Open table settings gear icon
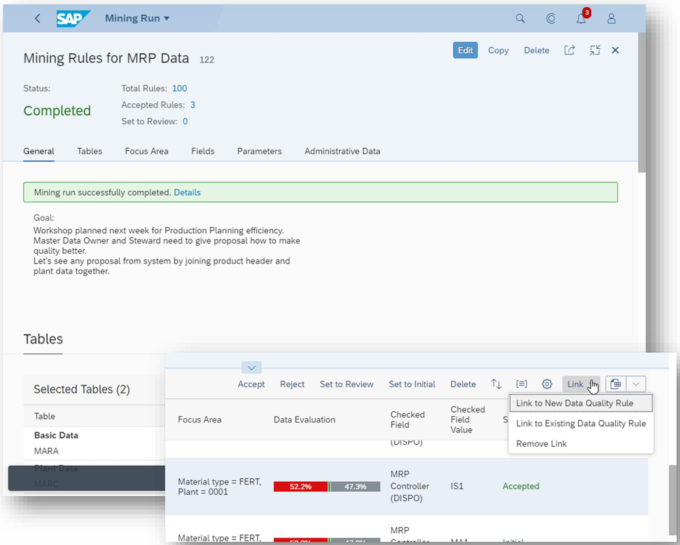Image resolution: width=680 pixels, height=545 pixels. coord(547,384)
